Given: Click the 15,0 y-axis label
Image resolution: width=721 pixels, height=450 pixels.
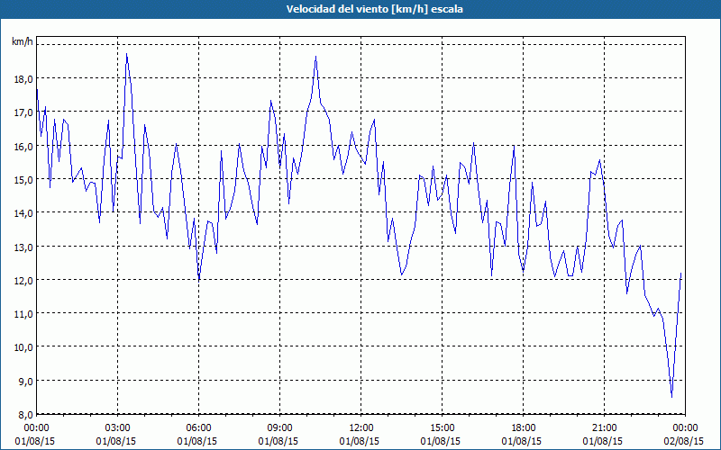Looking at the screenshot, I should click(x=23, y=180).
